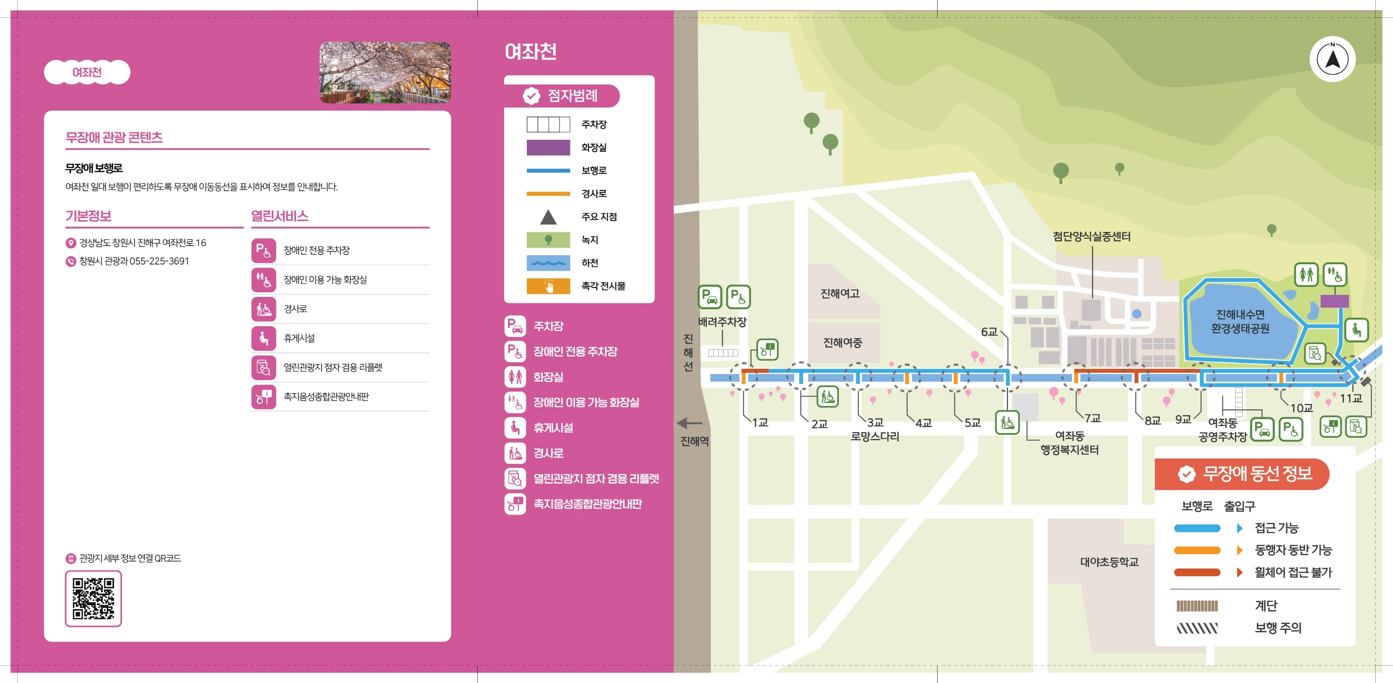Click the accessible parking icon by 여좌동 공영주차장

1290,430
